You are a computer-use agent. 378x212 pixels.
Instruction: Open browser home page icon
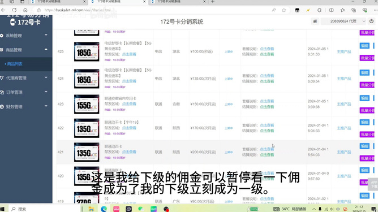click(25, 10)
